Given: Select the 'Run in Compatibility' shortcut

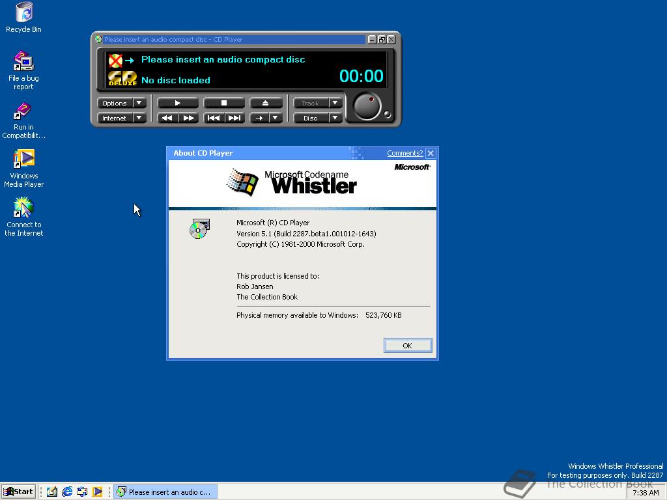Looking at the screenshot, I should 24,120.
